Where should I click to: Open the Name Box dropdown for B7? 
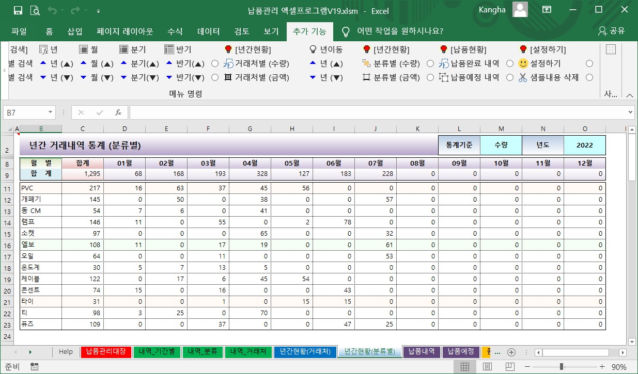point(51,112)
